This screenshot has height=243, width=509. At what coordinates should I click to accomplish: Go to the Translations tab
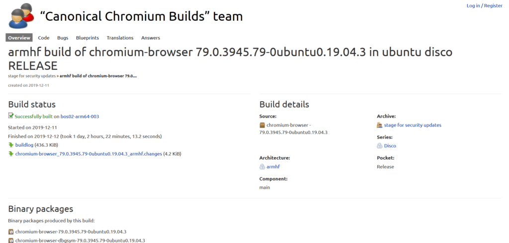pos(120,38)
